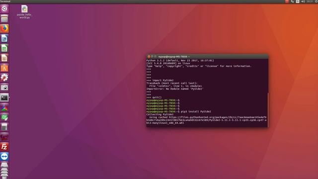Minimize the terminal window
The image size is (318, 179).
tap(152, 56)
